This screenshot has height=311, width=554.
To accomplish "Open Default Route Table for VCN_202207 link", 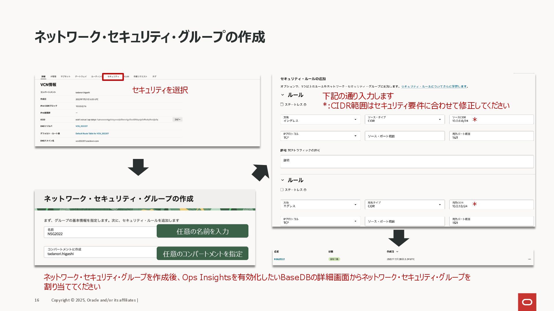I will tap(92, 134).
